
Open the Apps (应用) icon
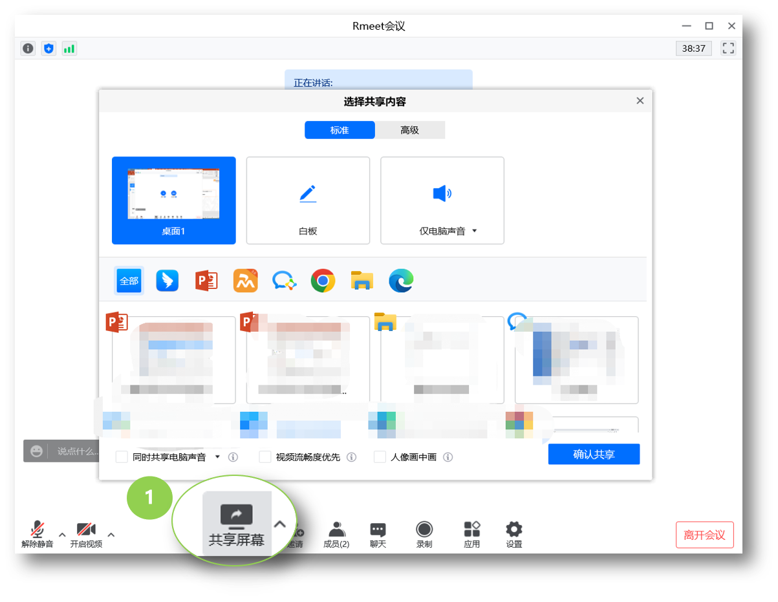pos(471,530)
